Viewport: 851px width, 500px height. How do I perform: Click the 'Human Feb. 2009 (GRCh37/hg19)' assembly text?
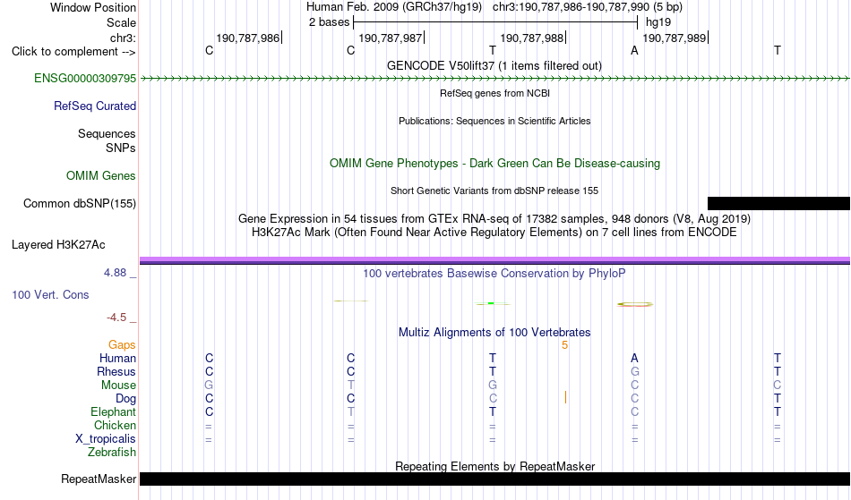coord(394,7)
